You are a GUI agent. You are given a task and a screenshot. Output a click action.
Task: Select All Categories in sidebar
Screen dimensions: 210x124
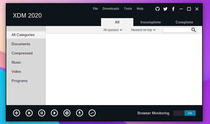click(x=26, y=35)
